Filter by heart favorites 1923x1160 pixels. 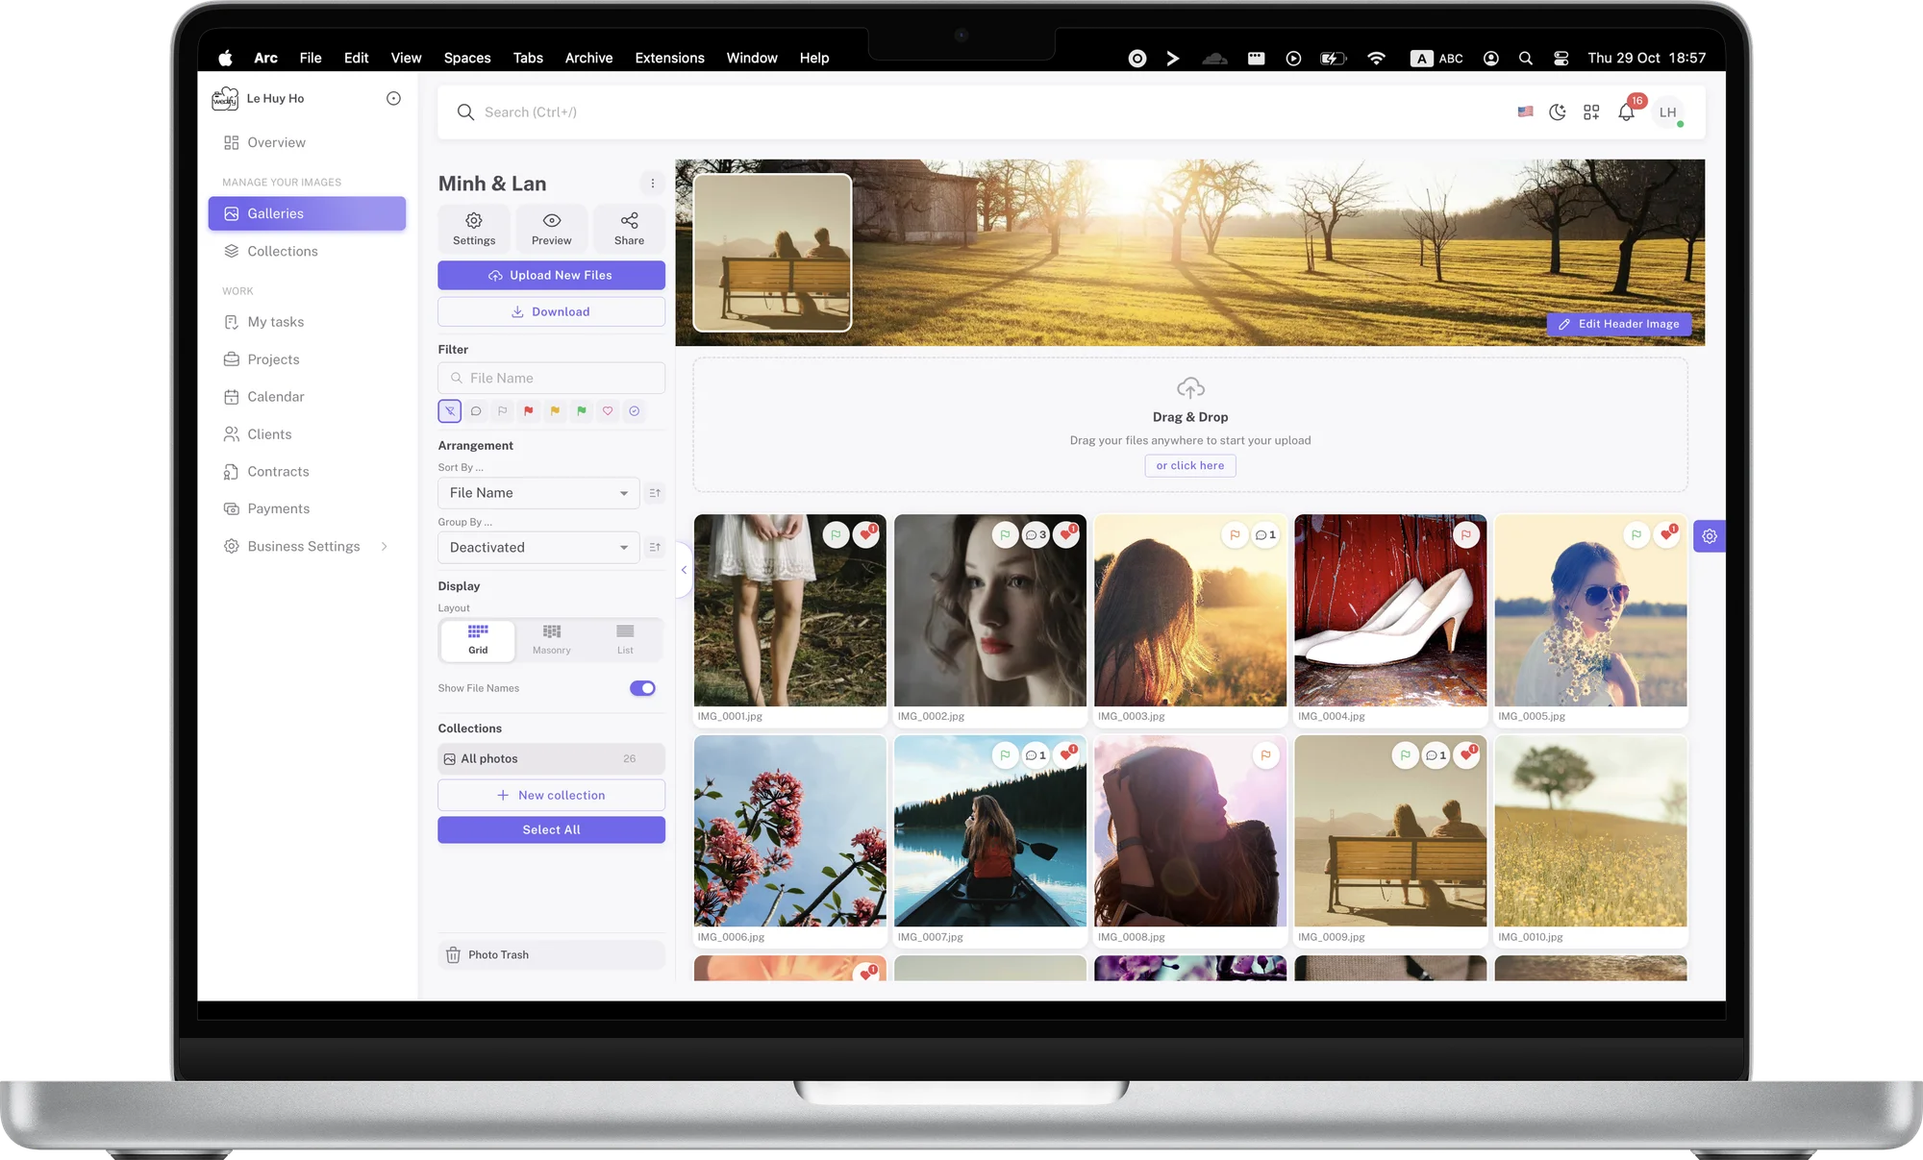(x=608, y=411)
